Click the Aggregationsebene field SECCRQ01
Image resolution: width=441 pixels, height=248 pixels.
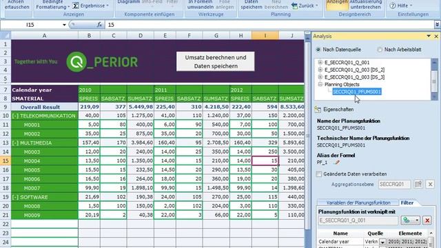click(394, 185)
